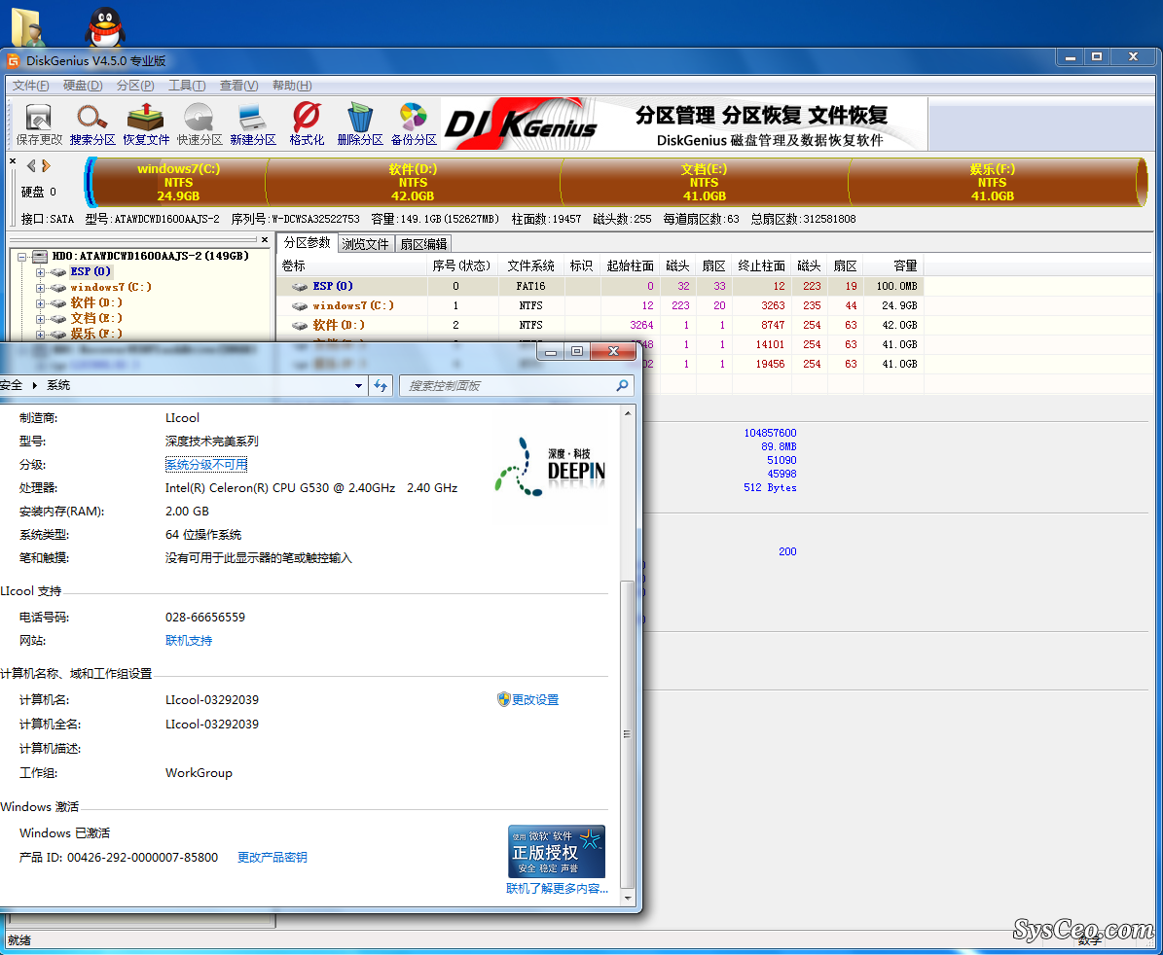The height and width of the screenshot is (955, 1163).
Task: Click the search magnifier in control panel
Action: coord(622,385)
